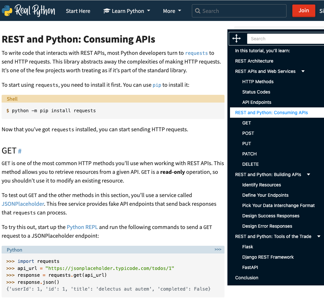Click the 'python -m pip install requests' command text

[x=54, y=111]
